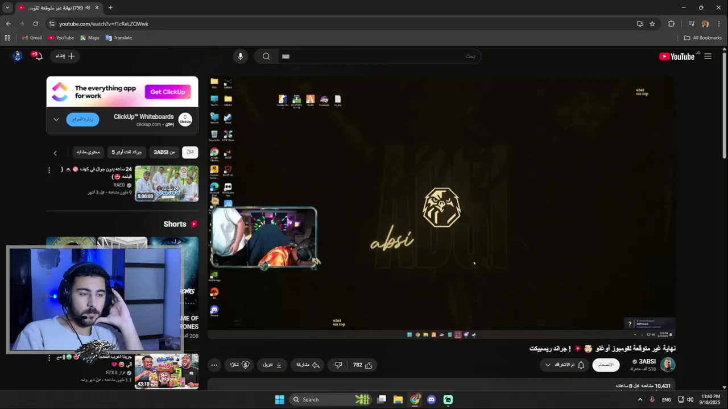Visit site button on ClickUp ad
The width and height of the screenshot is (728, 409).
82,119
